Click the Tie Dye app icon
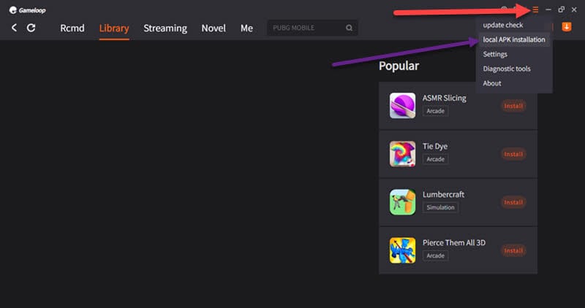 click(402, 154)
